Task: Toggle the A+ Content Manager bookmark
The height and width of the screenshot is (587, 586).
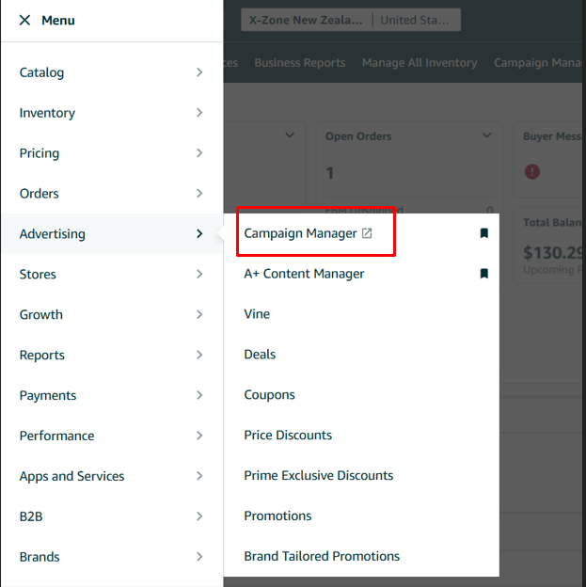Action: pyautogui.click(x=484, y=274)
